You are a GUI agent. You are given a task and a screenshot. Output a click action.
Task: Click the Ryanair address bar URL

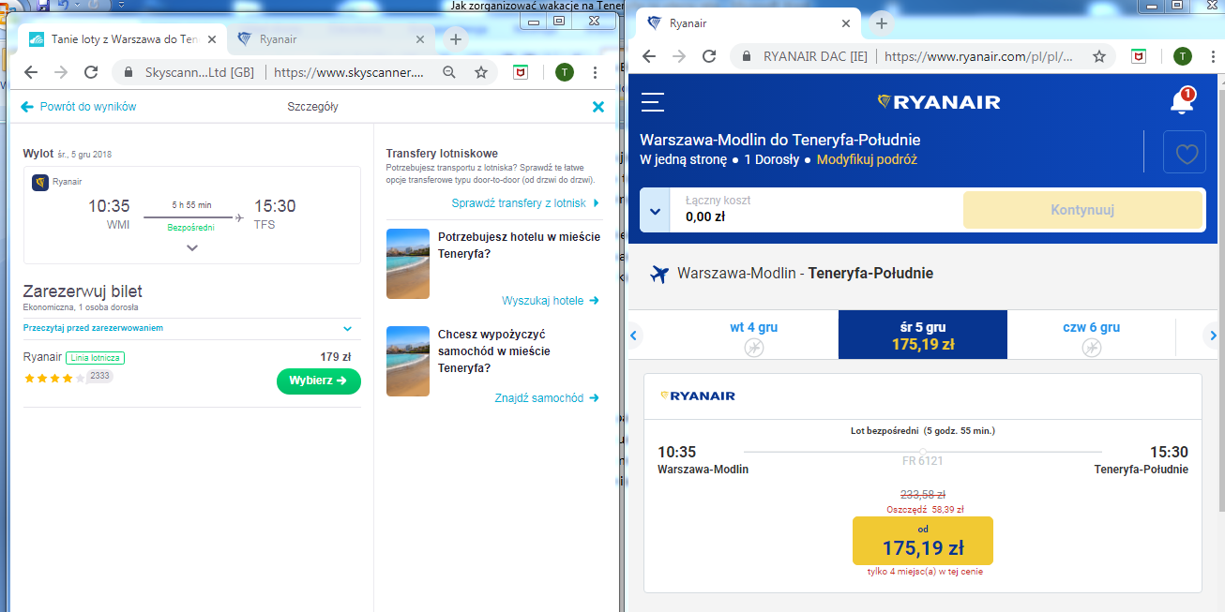click(978, 56)
